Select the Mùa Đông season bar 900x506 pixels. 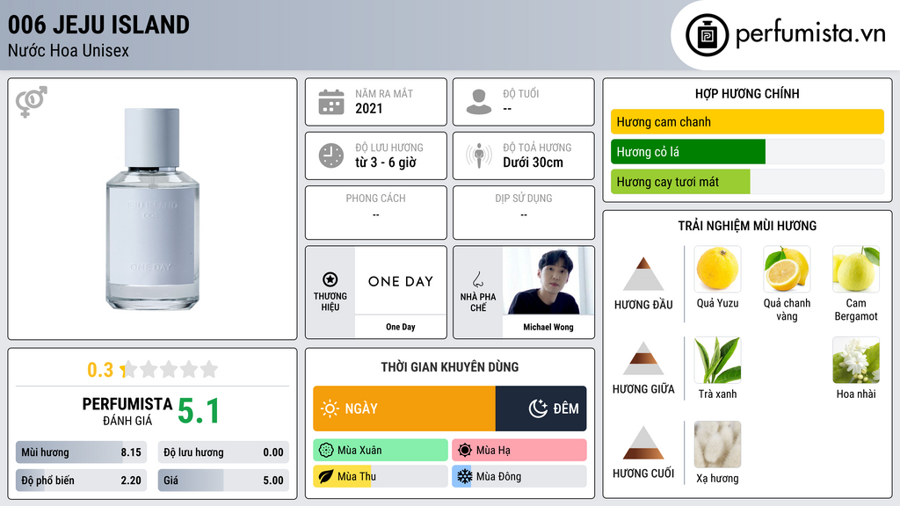click(x=519, y=476)
